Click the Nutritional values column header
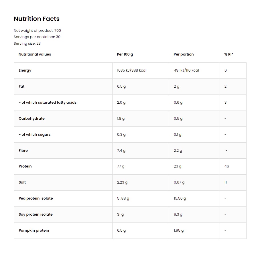Screen dimensions: 258x258 pos(35,54)
